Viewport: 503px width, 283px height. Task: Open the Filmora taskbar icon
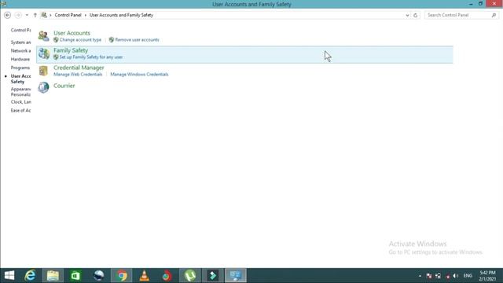(213, 275)
